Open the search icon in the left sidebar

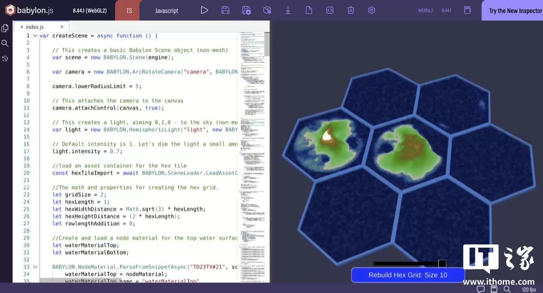pyautogui.click(x=5, y=43)
